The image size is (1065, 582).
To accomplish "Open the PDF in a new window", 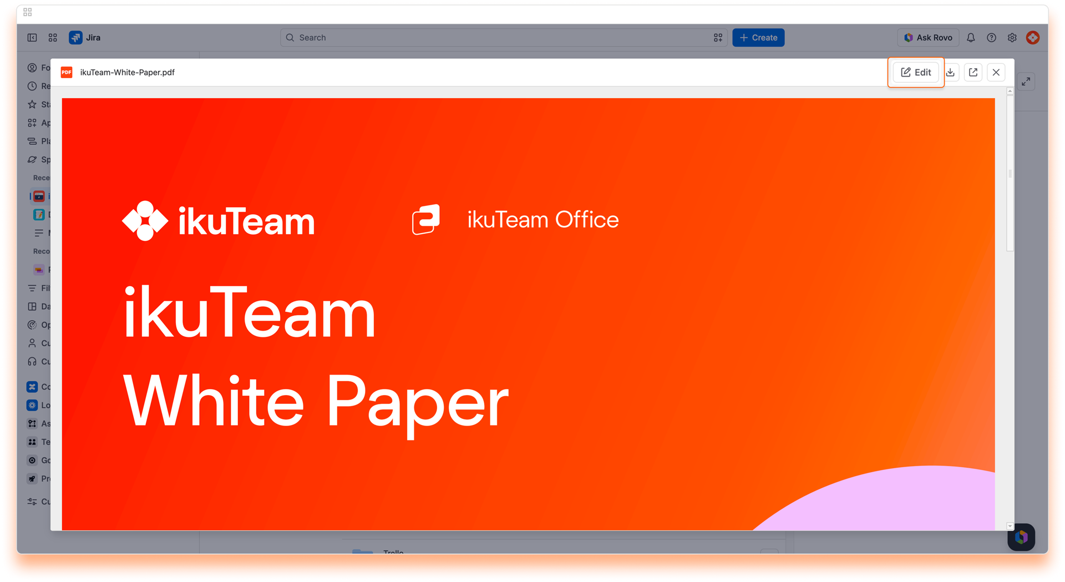I will pos(973,72).
